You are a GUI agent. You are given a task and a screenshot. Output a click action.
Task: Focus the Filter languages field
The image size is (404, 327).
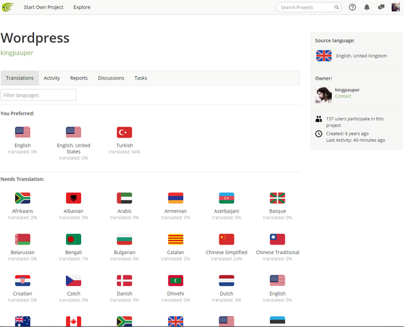[x=38, y=95]
